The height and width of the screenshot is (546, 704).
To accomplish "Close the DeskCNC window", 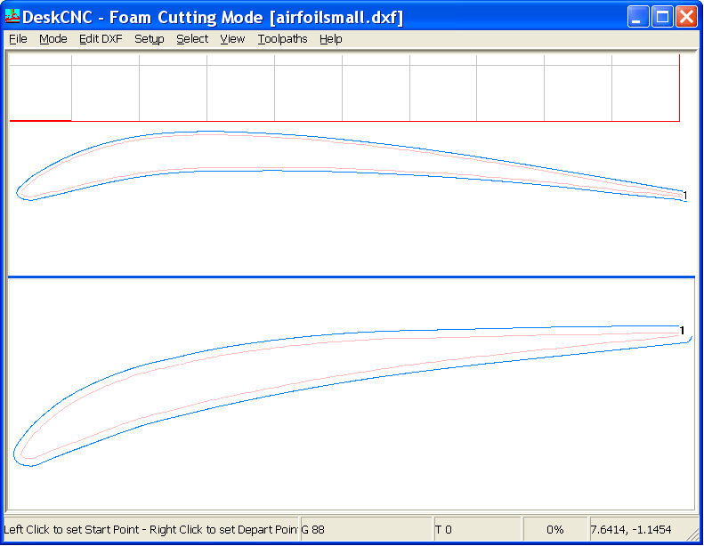I will tap(686, 17).
